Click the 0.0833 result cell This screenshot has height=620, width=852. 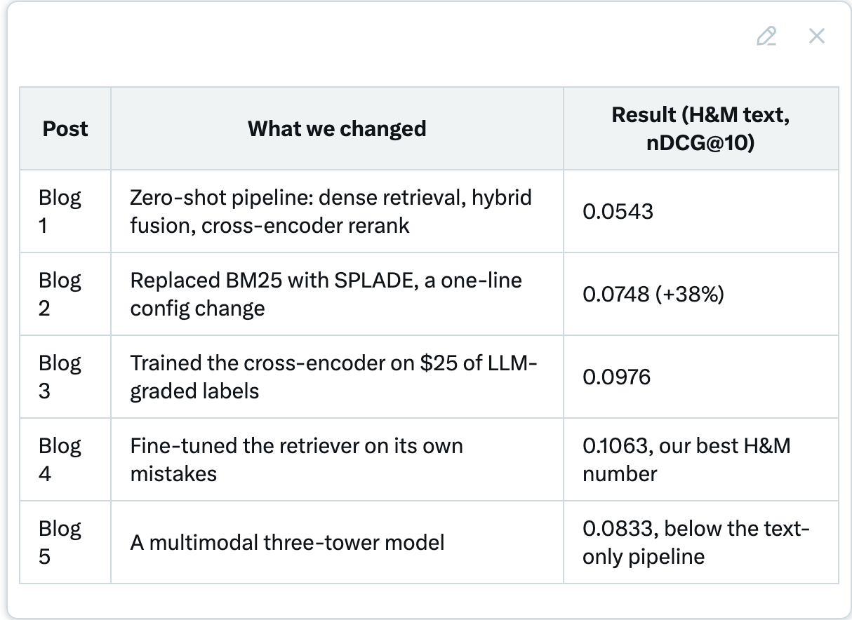tap(700, 542)
